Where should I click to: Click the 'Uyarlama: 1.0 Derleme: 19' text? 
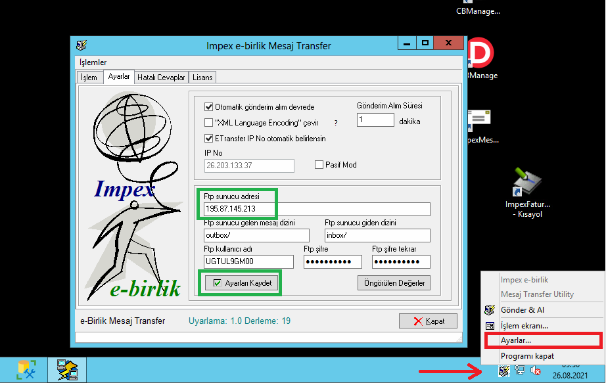pyautogui.click(x=240, y=321)
